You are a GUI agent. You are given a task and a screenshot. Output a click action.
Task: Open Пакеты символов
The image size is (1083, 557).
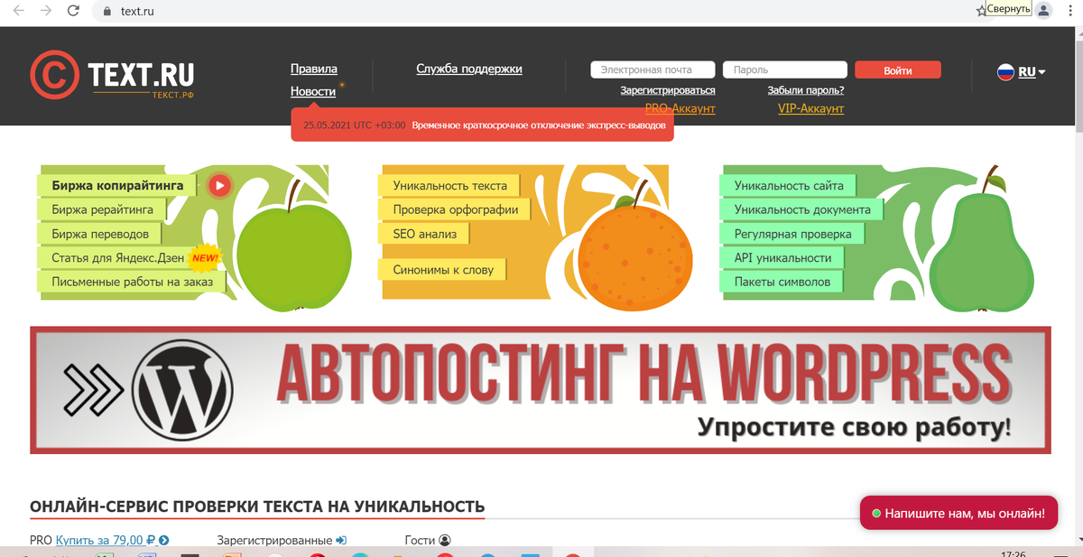pos(782,282)
